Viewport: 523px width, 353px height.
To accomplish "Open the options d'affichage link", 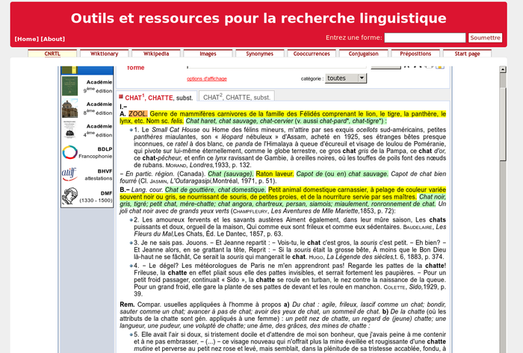I will 207,78.
